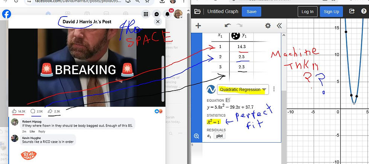Click the Kevin Huyghe commenter name
The height and width of the screenshot is (164, 369).
(x=31, y=138)
